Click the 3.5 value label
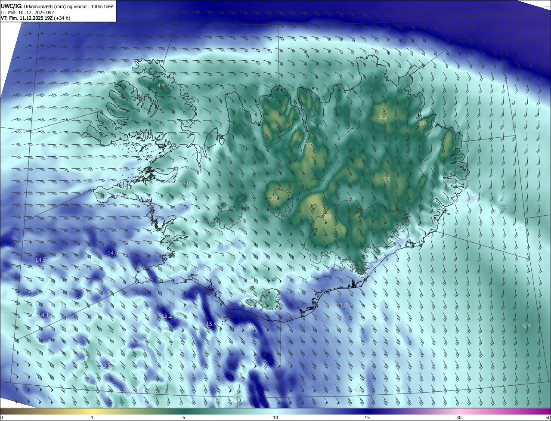Screen dimensions: 551x421 coord(387,179)
